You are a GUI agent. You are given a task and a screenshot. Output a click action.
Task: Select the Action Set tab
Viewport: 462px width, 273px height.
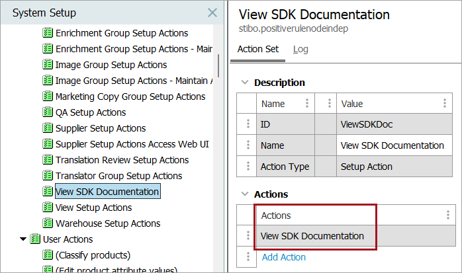(257, 50)
